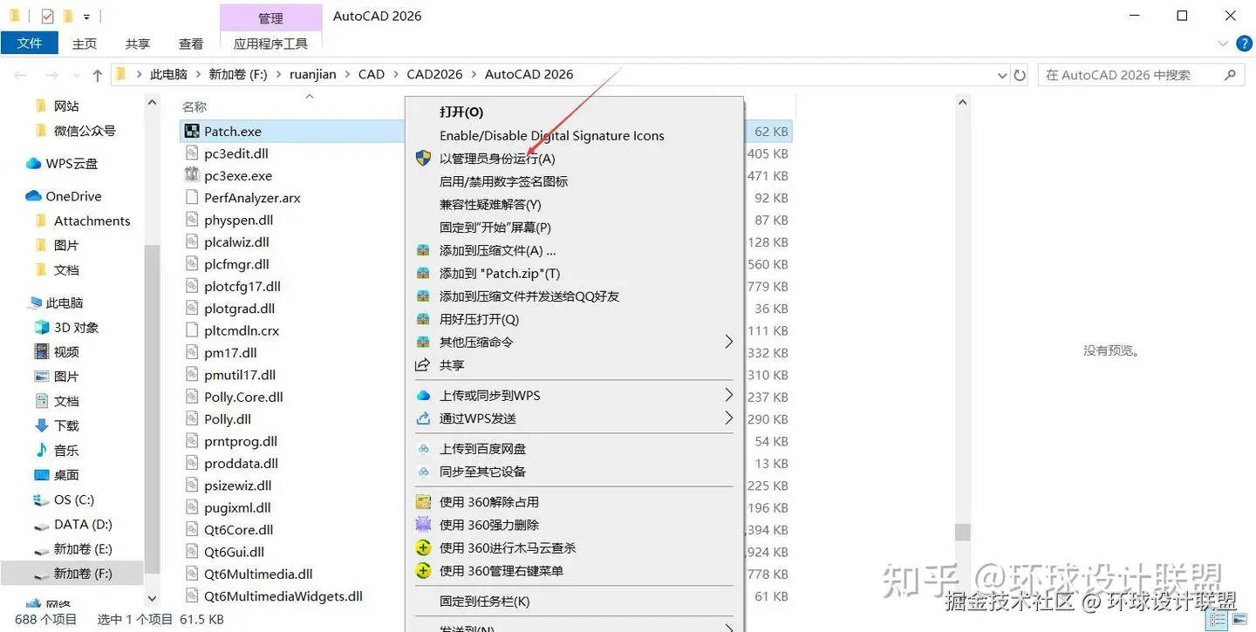Click the file list vertical scrollbar thumb
1256x632 pixels.
(x=962, y=532)
